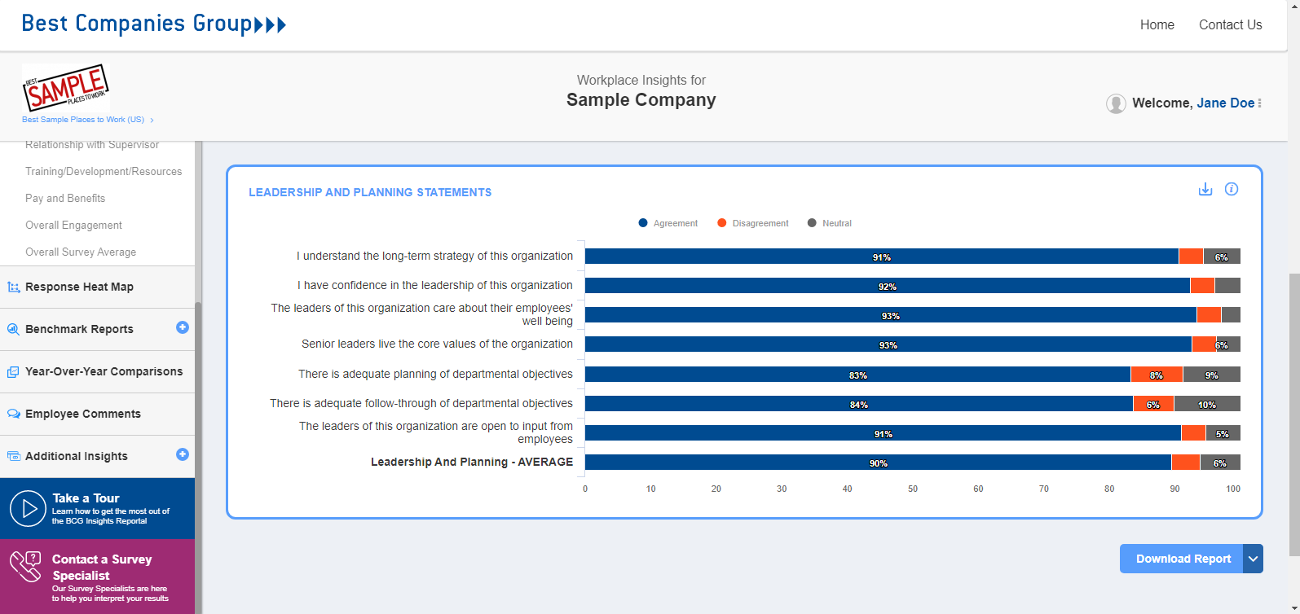Click the Jane Doe user avatar
This screenshot has height=614, width=1300.
(1116, 103)
